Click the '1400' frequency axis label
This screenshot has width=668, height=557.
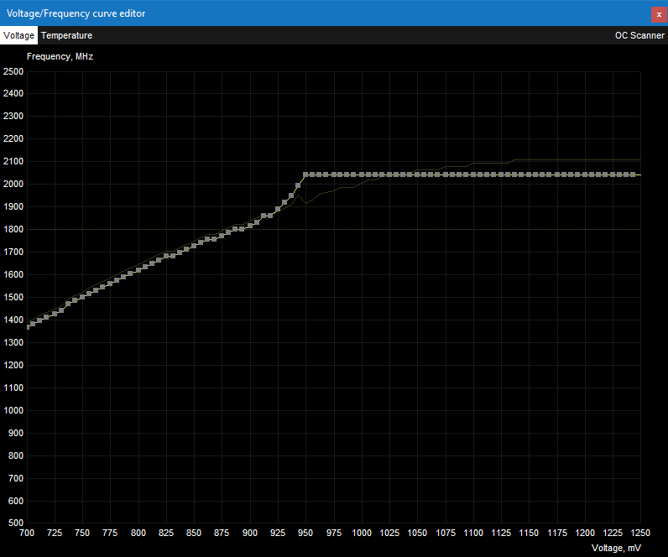[x=13, y=320]
